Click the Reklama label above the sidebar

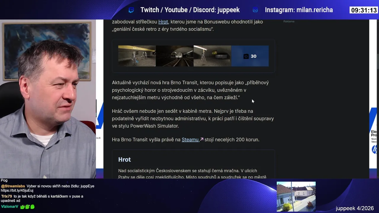(x=289, y=21)
